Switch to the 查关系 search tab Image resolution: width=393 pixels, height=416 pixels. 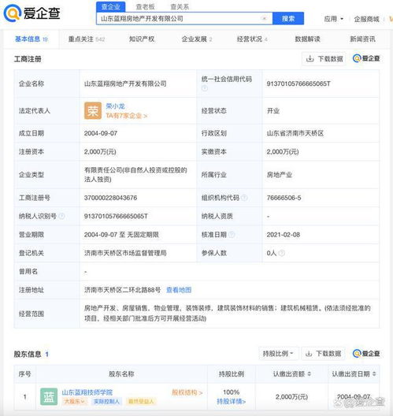[x=180, y=7]
